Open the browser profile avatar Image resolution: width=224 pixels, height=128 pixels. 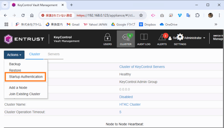coord(211,15)
